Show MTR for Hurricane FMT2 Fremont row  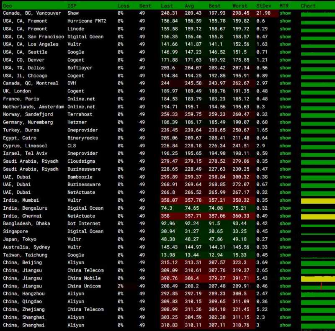[x=285, y=21]
